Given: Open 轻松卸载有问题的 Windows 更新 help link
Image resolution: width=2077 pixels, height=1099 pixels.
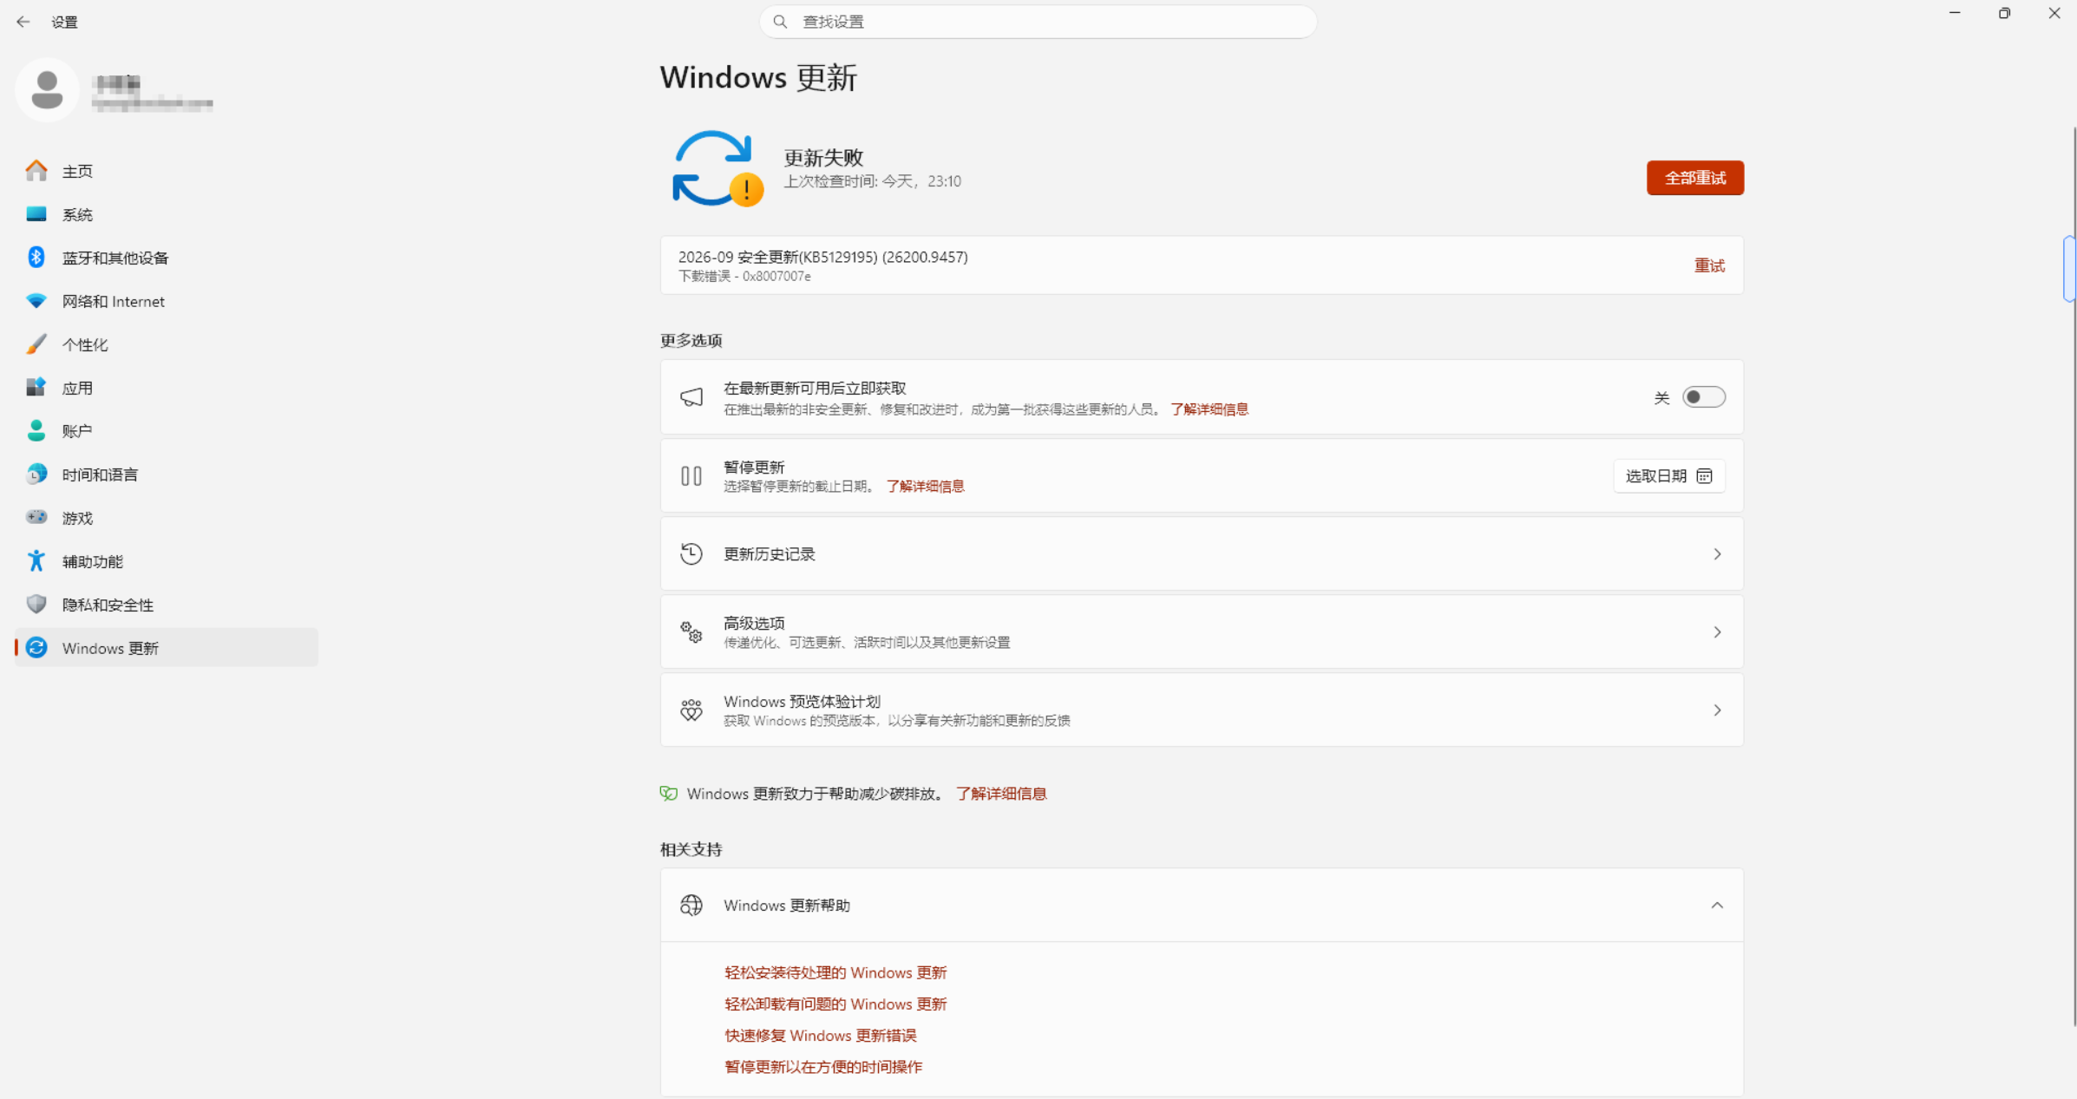Looking at the screenshot, I should coord(835,1004).
